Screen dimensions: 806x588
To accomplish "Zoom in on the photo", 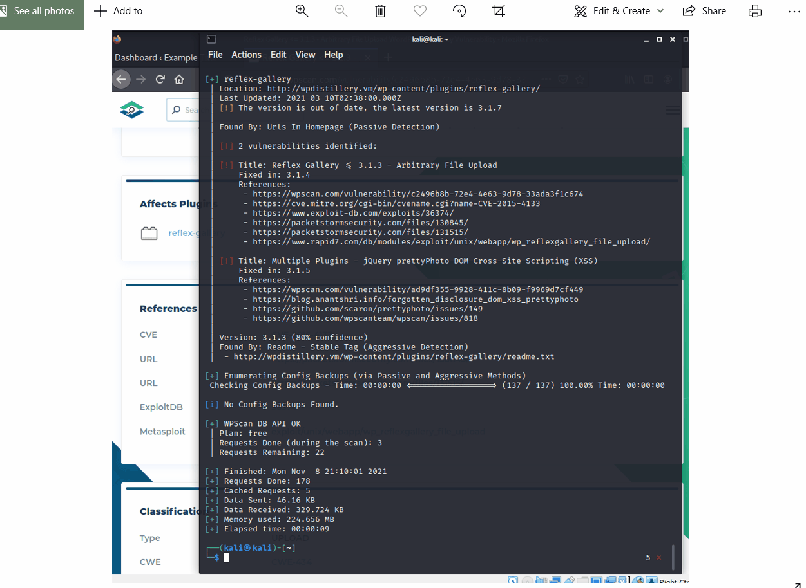I will click(302, 11).
